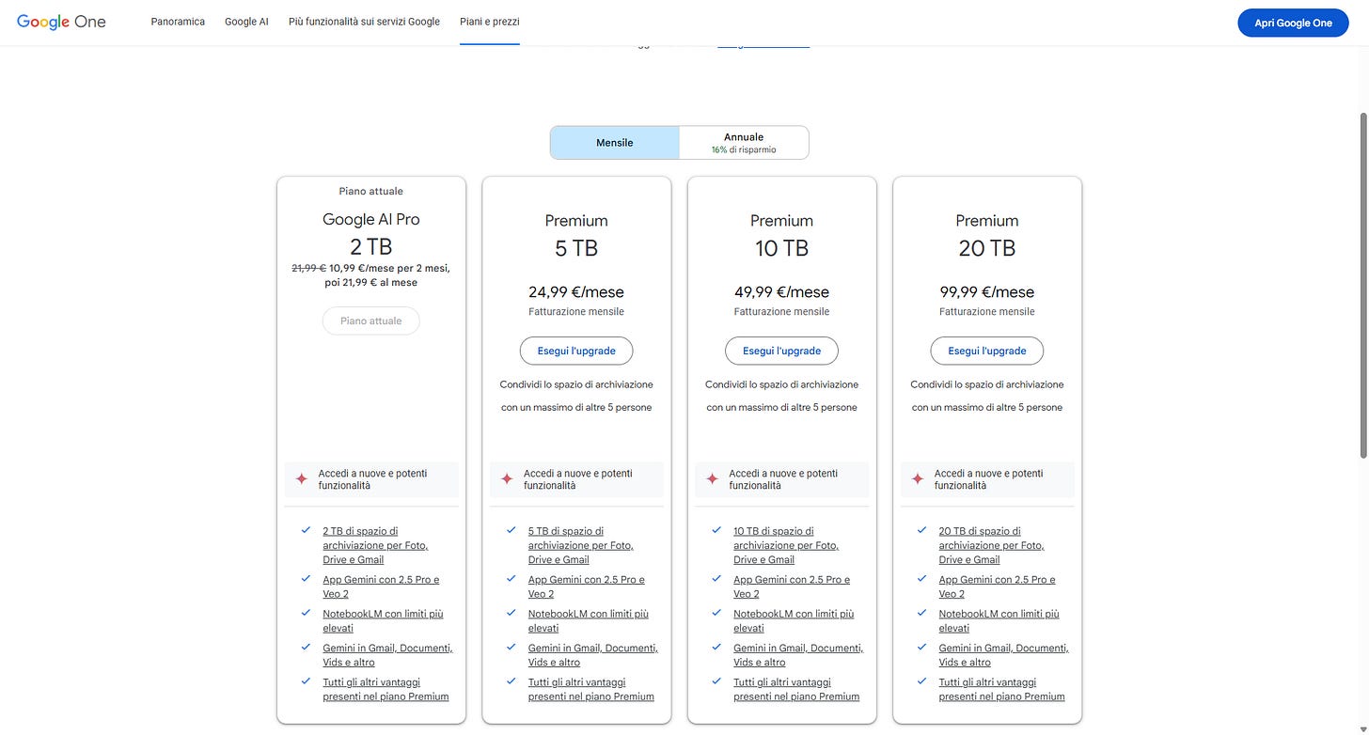Upgrade to the Premium 20 TB plan

pyautogui.click(x=987, y=351)
